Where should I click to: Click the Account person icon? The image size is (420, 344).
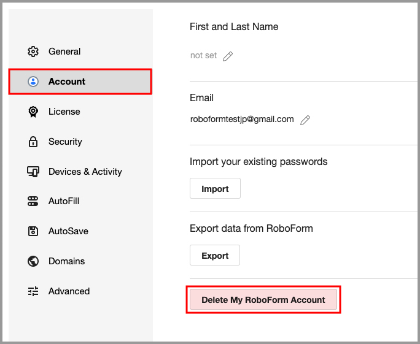(x=33, y=82)
